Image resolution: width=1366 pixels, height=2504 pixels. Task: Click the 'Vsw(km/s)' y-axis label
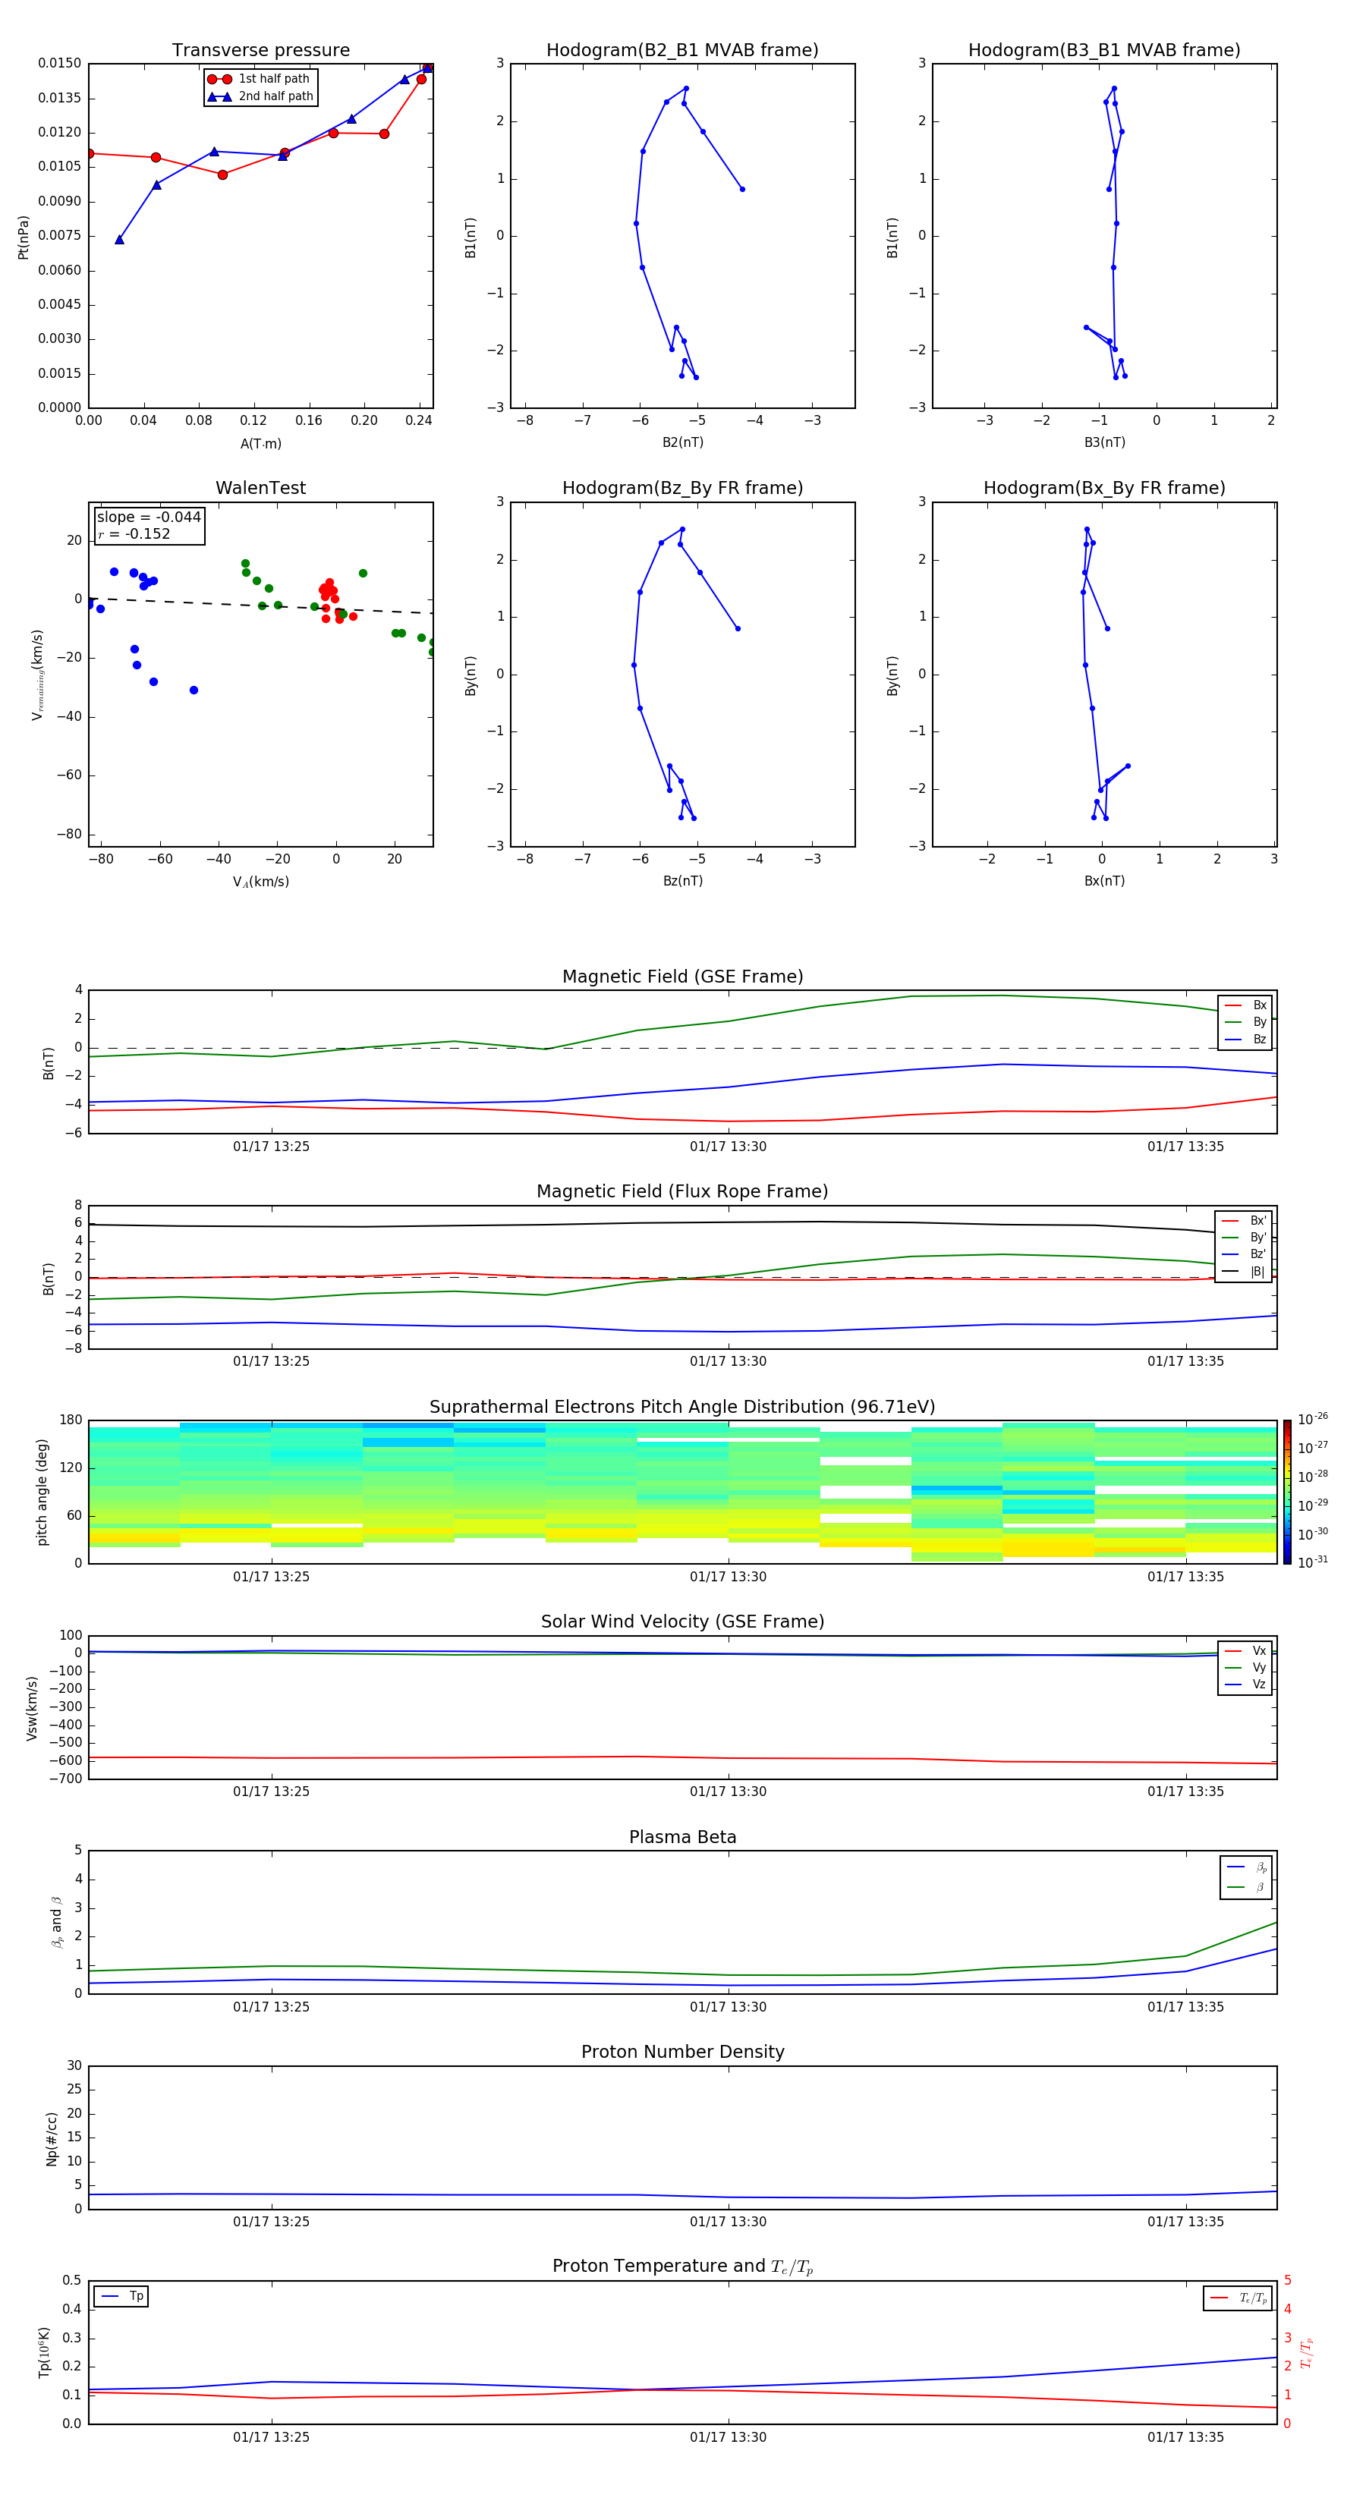[32, 1708]
